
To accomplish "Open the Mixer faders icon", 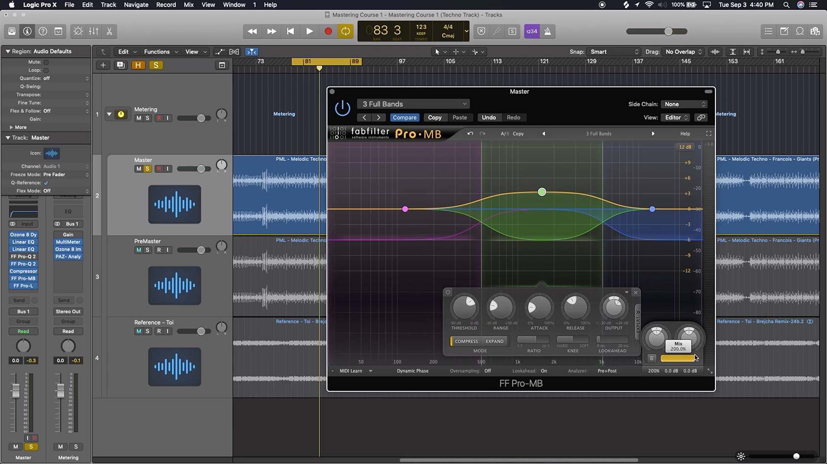I will point(93,31).
